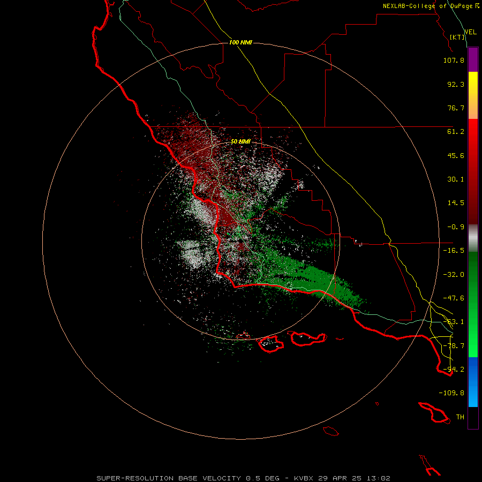
Task: Click the TH legend label
Action: tap(460, 417)
